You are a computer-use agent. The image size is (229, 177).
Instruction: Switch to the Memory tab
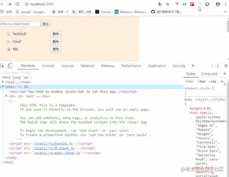pyautogui.click(x=108, y=66)
